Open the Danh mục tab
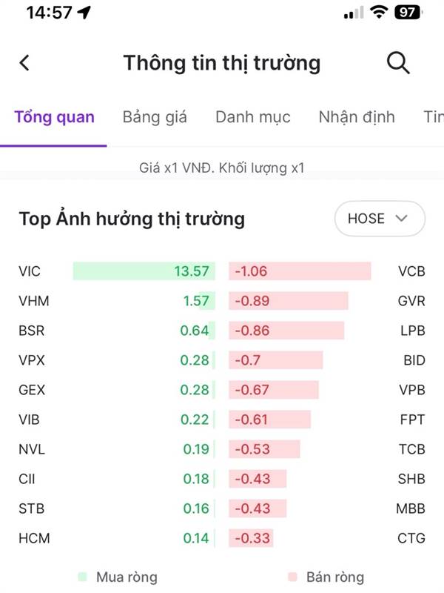This screenshot has height=593, width=444. [x=252, y=117]
